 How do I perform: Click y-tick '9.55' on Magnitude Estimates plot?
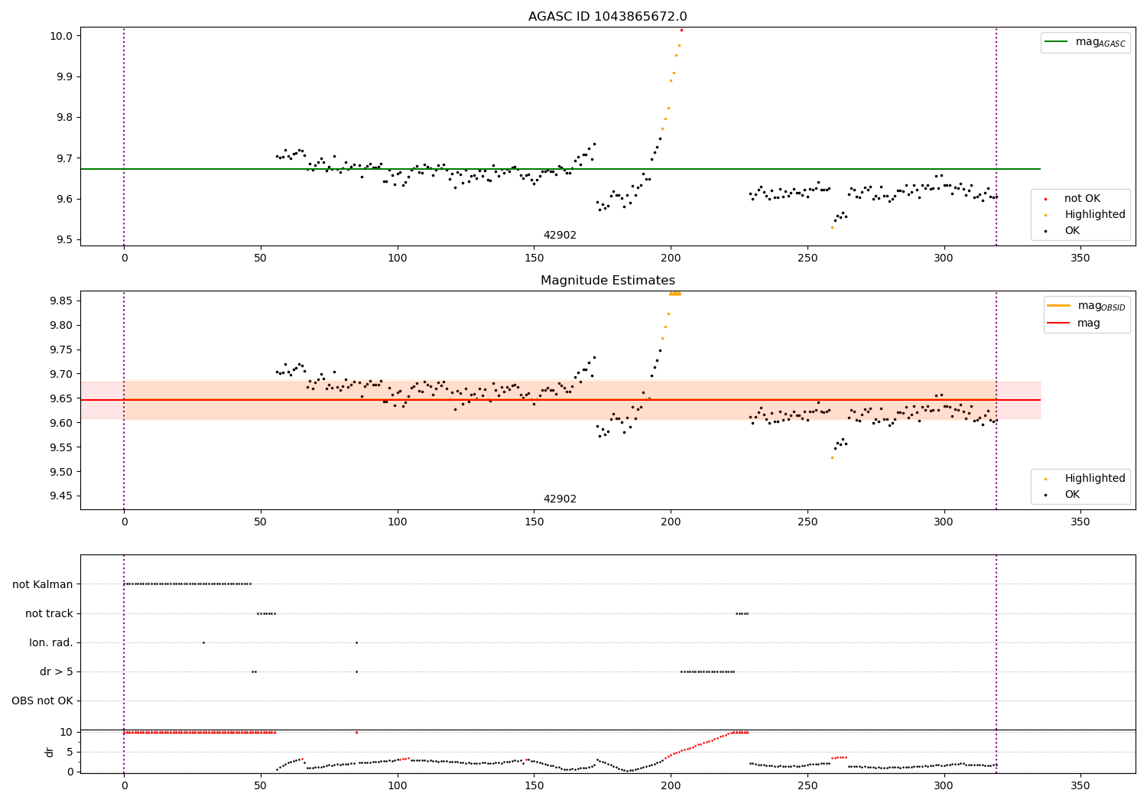pyautogui.click(x=61, y=448)
